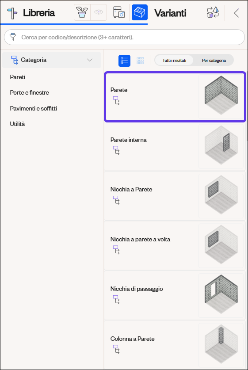Click the filter funnel icon in search
The width and height of the screenshot is (248, 370).
(x=13, y=37)
